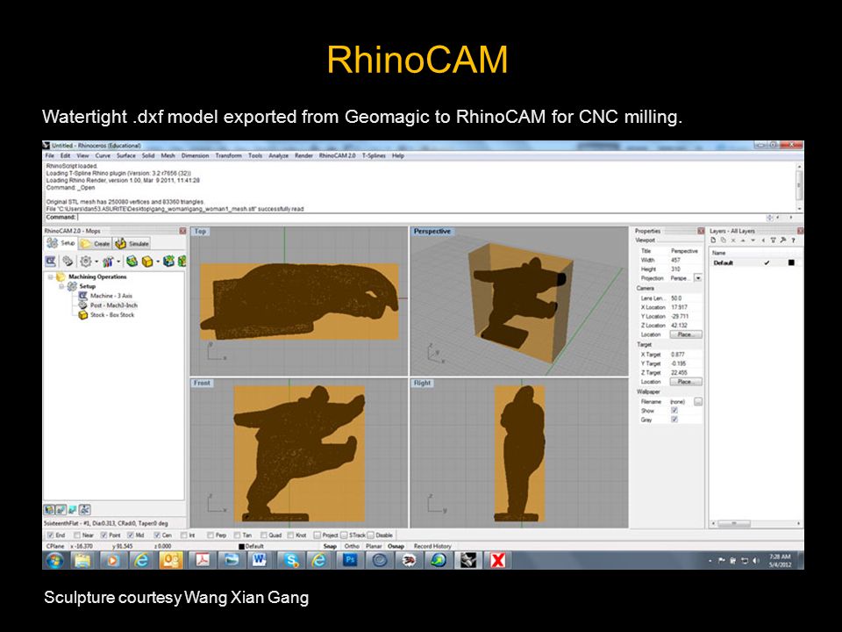Viewport: 842px width, 632px height.
Task: Open the RhinoCAM 2.0 menu
Action: pos(337,156)
